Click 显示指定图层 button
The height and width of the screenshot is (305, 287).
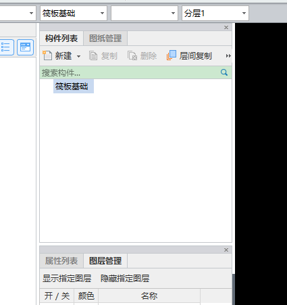[x=67, y=279]
